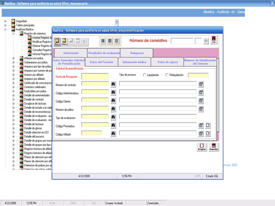Check the Reliquidación checkbox
This screenshot has width=275, height=206.
click(167, 75)
